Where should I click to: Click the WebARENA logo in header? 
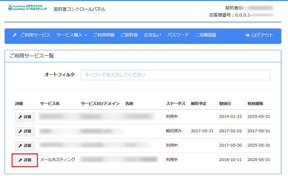point(27,8)
